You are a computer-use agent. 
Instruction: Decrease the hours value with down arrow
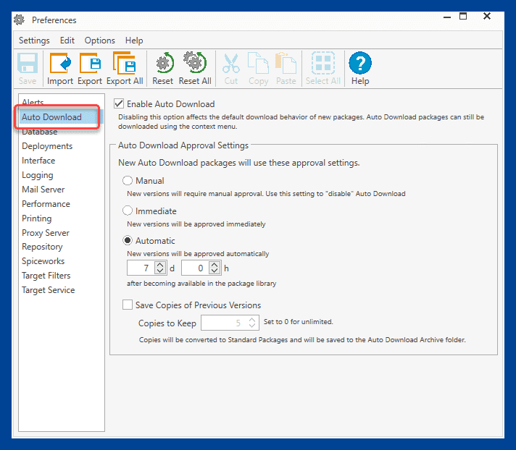[215, 271]
